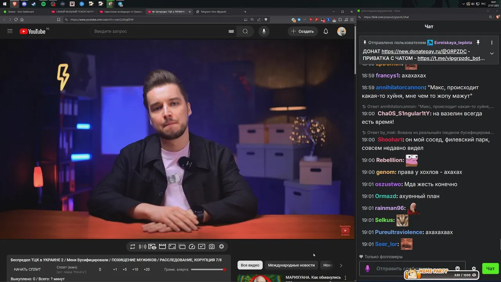Click the Отправить сообщение chat input
501x282 pixels.
tap(413, 269)
